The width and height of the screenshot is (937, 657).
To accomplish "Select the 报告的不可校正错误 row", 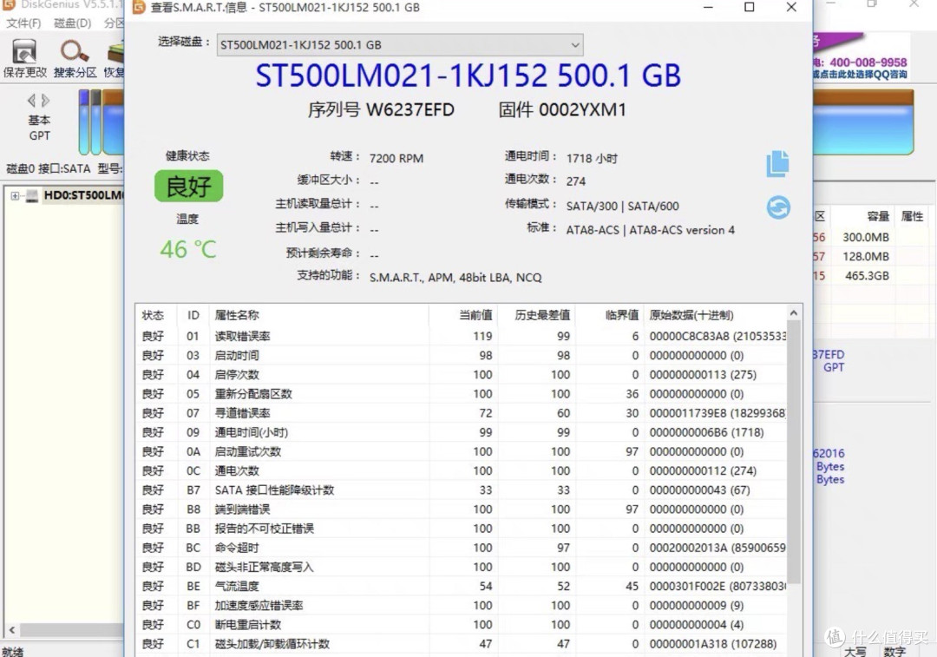I will tap(462, 528).
